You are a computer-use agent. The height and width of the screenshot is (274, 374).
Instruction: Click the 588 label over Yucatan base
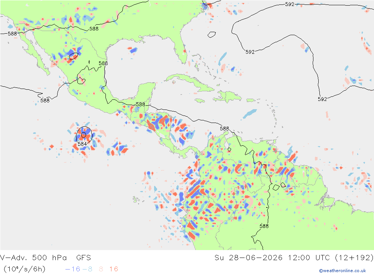141,104
